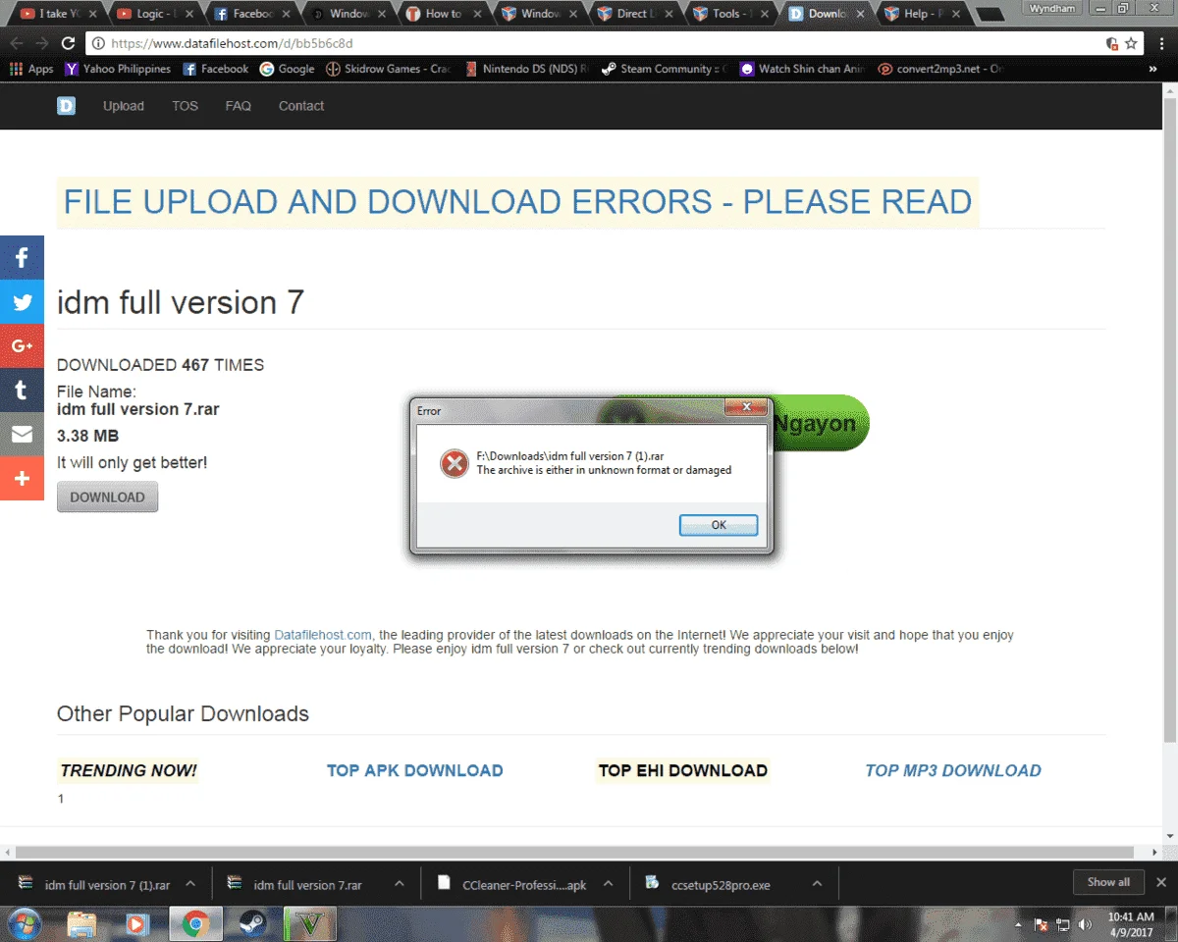The height and width of the screenshot is (942, 1178).
Task: Share the page via the Facebook sidebar icon
Action: 22,258
